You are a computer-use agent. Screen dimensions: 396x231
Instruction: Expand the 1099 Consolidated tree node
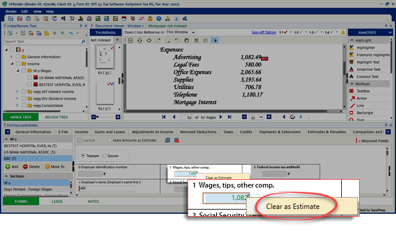(x=17, y=105)
